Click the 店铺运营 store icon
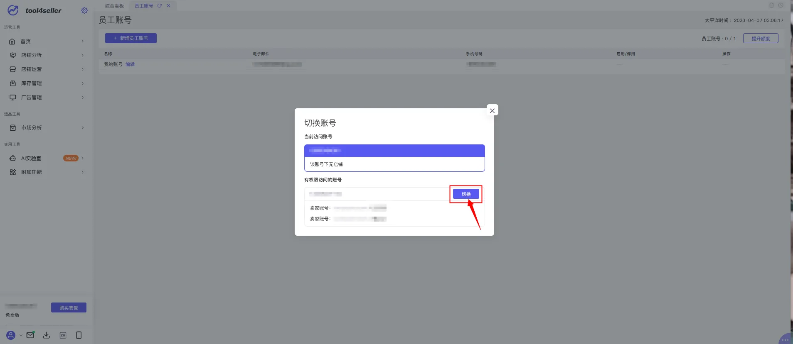Image resolution: width=793 pixels, height=344 pixels. [12, 69]
